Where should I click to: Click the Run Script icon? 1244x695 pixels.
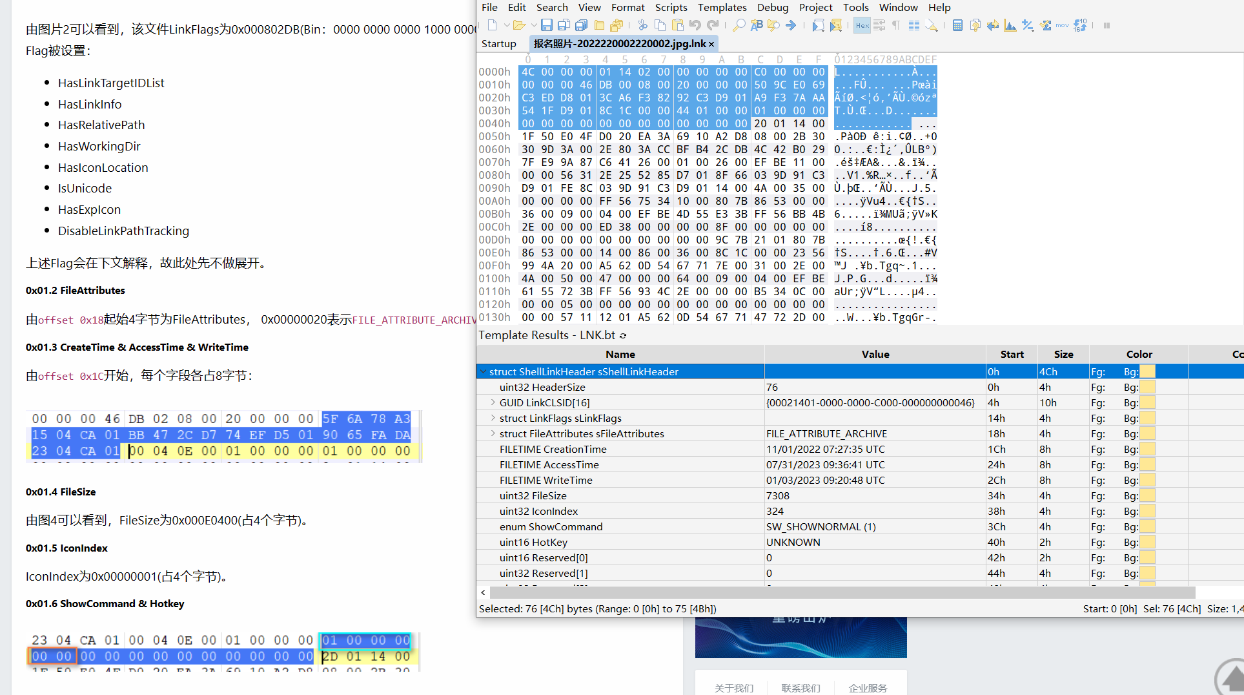coord(818,25)
